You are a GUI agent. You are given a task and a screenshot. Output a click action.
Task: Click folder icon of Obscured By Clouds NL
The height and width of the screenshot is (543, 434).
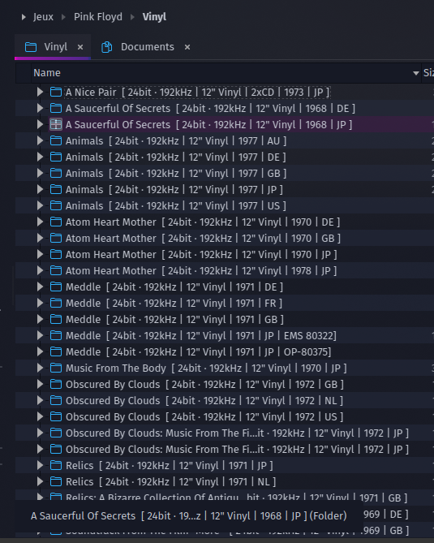click(x=56, y=401)
